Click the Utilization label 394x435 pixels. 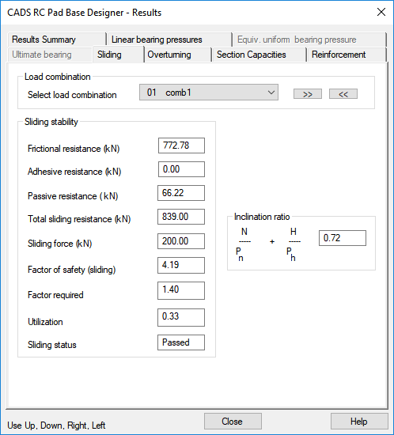[45, 322]
